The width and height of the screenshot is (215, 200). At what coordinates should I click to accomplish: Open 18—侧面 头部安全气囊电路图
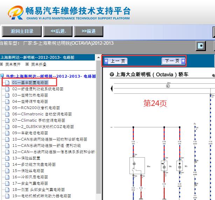coord(39,190)
